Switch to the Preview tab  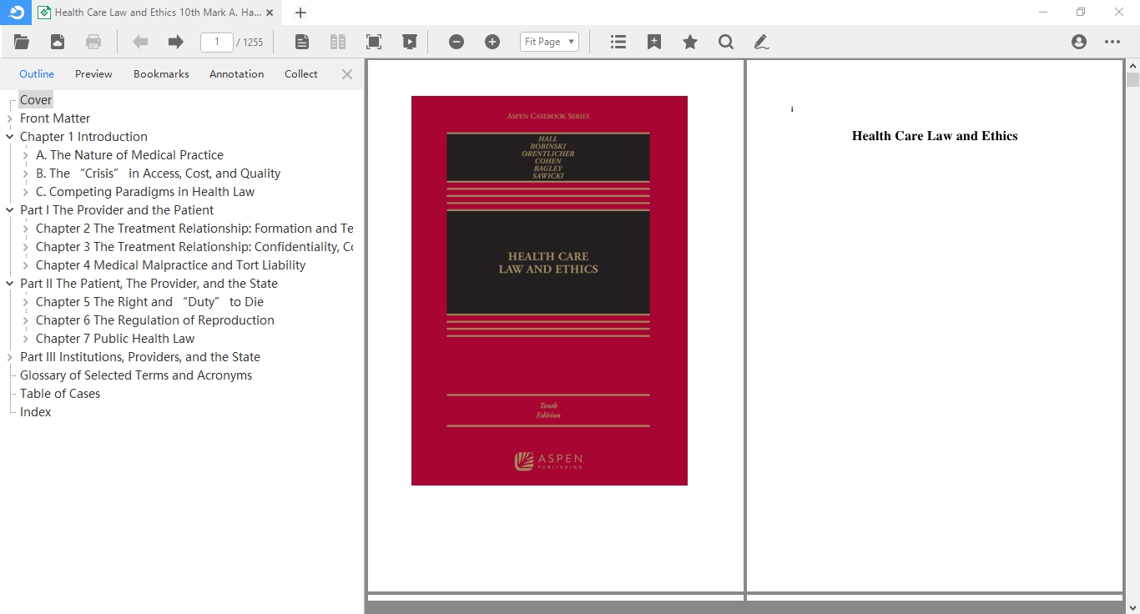pyautogui.click(x=93, y=74)
